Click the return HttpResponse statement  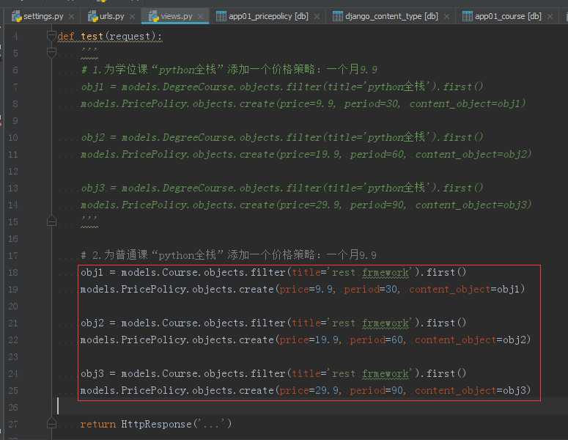[156, 424]
